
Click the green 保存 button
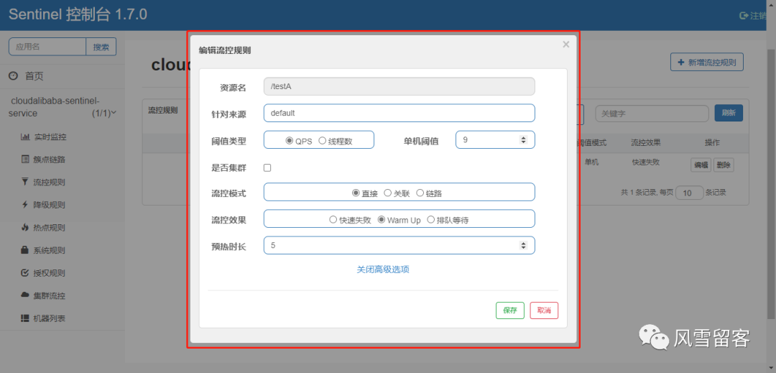click(x=509, y=310)
